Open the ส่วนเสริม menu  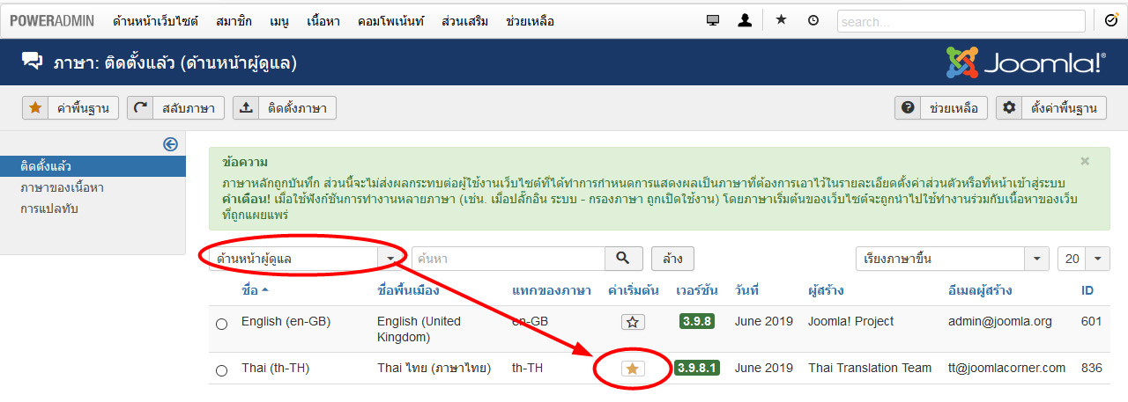pyautogui.click(x=467, y=20)
